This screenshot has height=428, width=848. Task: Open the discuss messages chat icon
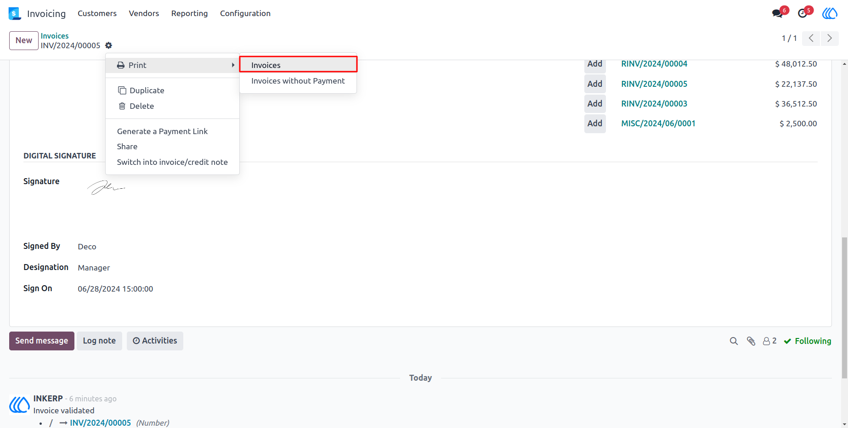tap(778, 13)
